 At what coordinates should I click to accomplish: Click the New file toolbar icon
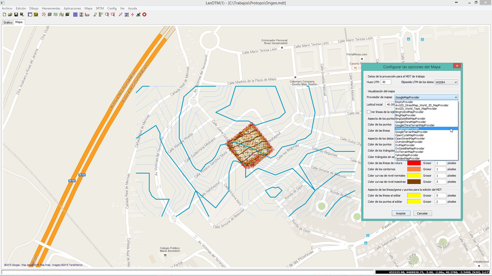[x=4, y=15]
